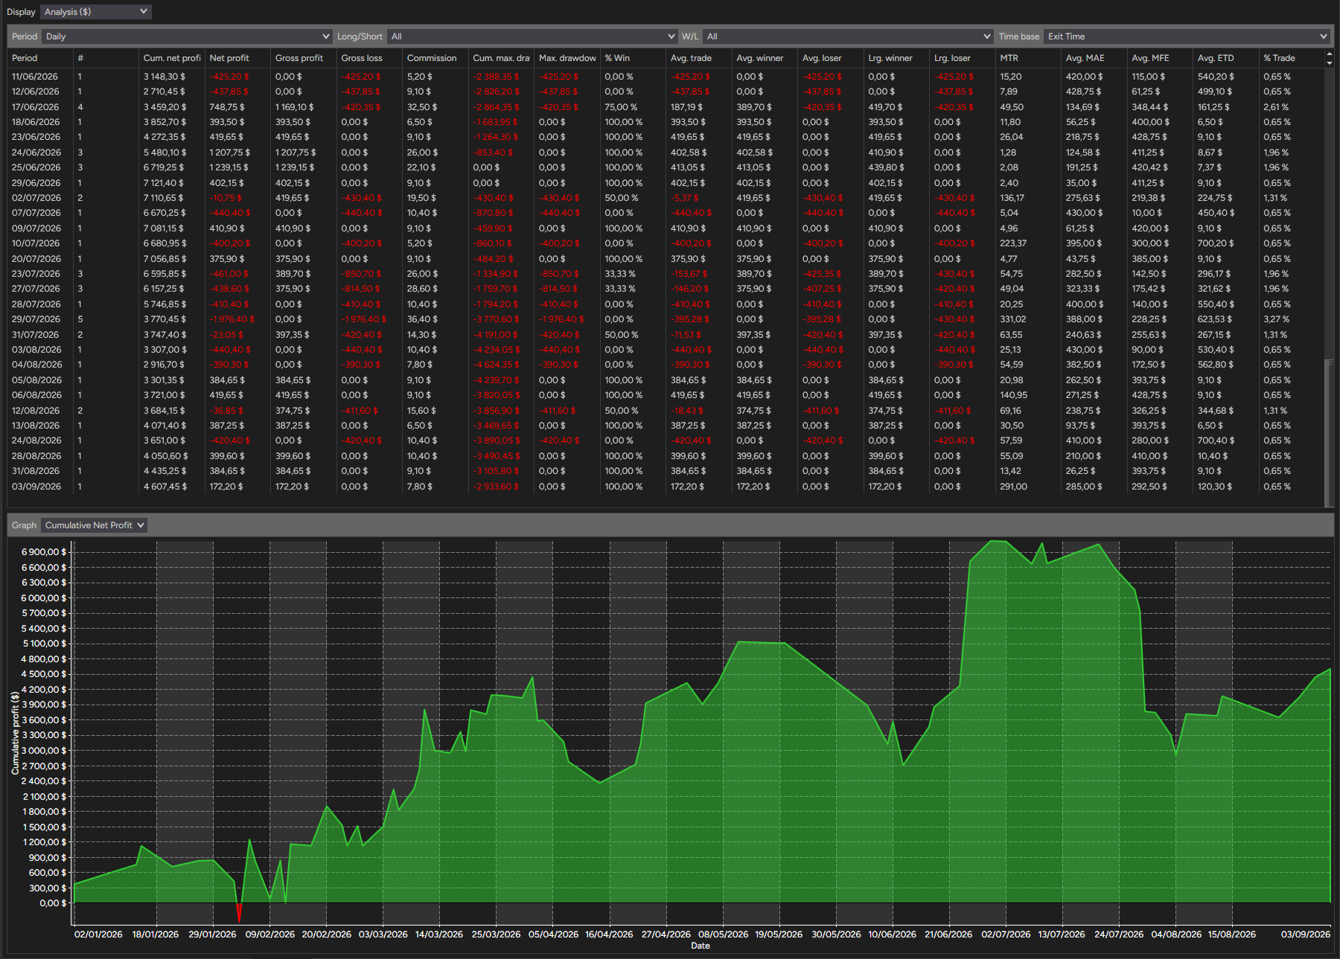Select the 12/06/2026 period row
This screenshot has height=959, width=1340.
[x=666, y=92]
